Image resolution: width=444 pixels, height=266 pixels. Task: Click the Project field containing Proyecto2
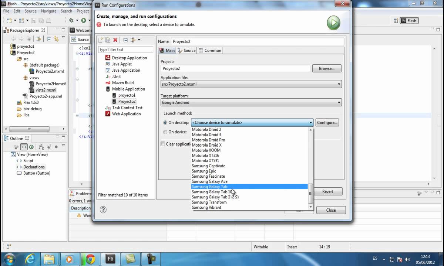point(235,68)
